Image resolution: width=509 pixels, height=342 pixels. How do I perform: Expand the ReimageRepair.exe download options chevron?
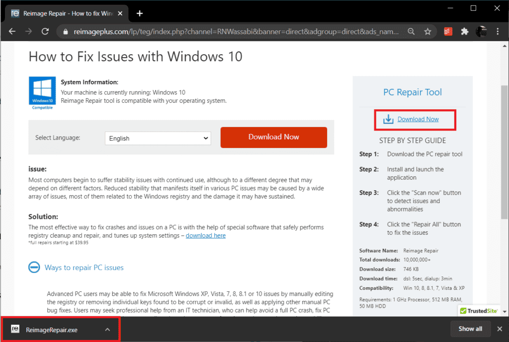[107, 330]
